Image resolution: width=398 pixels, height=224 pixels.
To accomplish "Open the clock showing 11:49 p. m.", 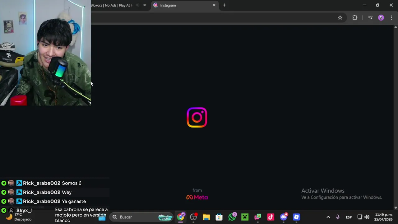I will click(x=383, y=217).
